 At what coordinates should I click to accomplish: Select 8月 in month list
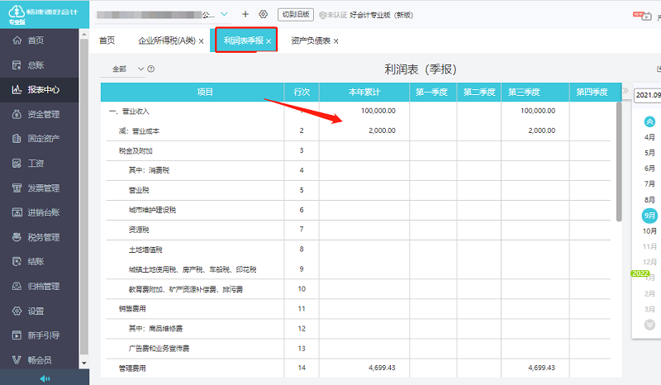click(x=649, y=200)
